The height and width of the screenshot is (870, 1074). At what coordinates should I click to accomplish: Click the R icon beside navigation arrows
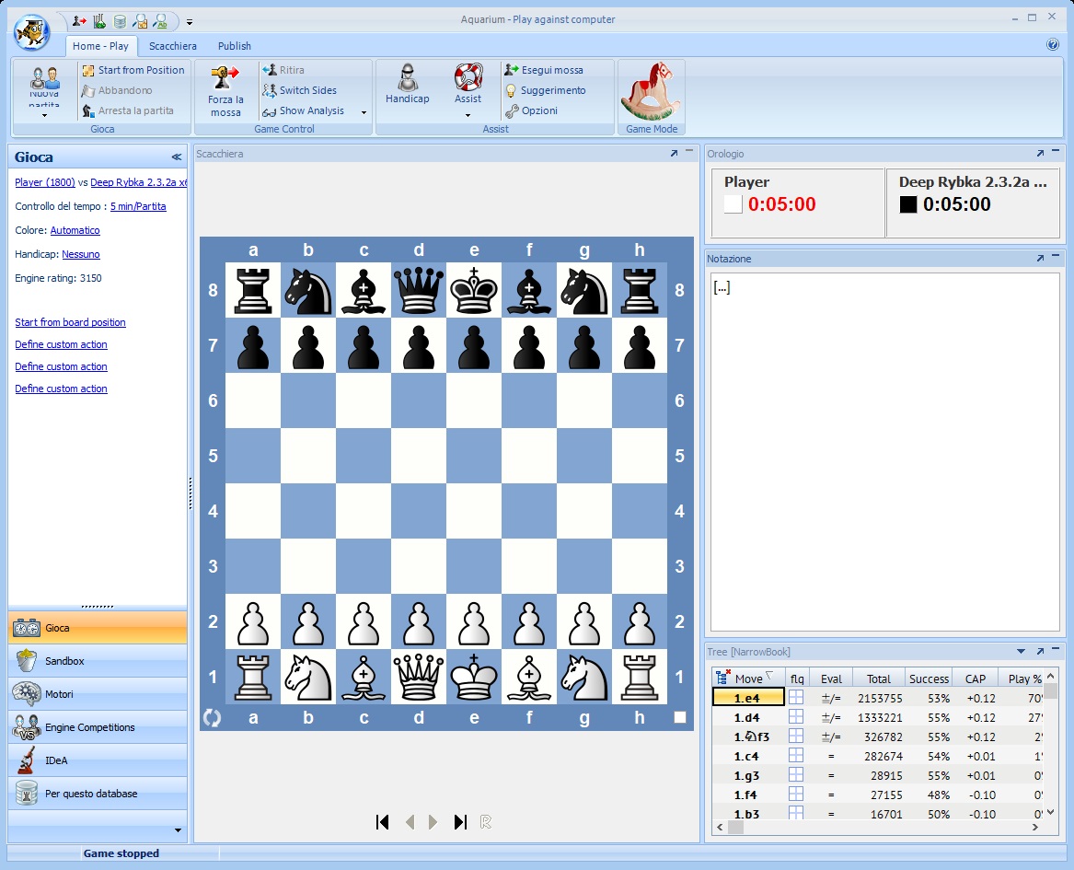click(x=486, y=822)
